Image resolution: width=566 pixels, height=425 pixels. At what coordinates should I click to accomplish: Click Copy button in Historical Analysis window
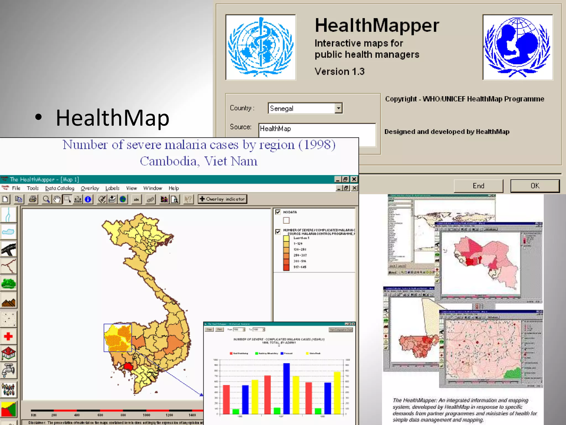[209, 330]
